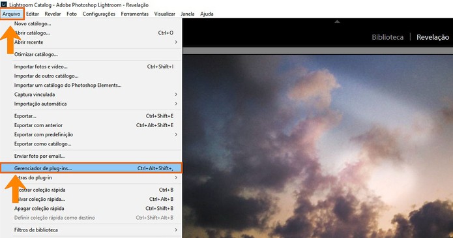The height and width of the screenshot is (238, 453).
Task: Open the Configurações menu
Action: (x=99, y=14)
